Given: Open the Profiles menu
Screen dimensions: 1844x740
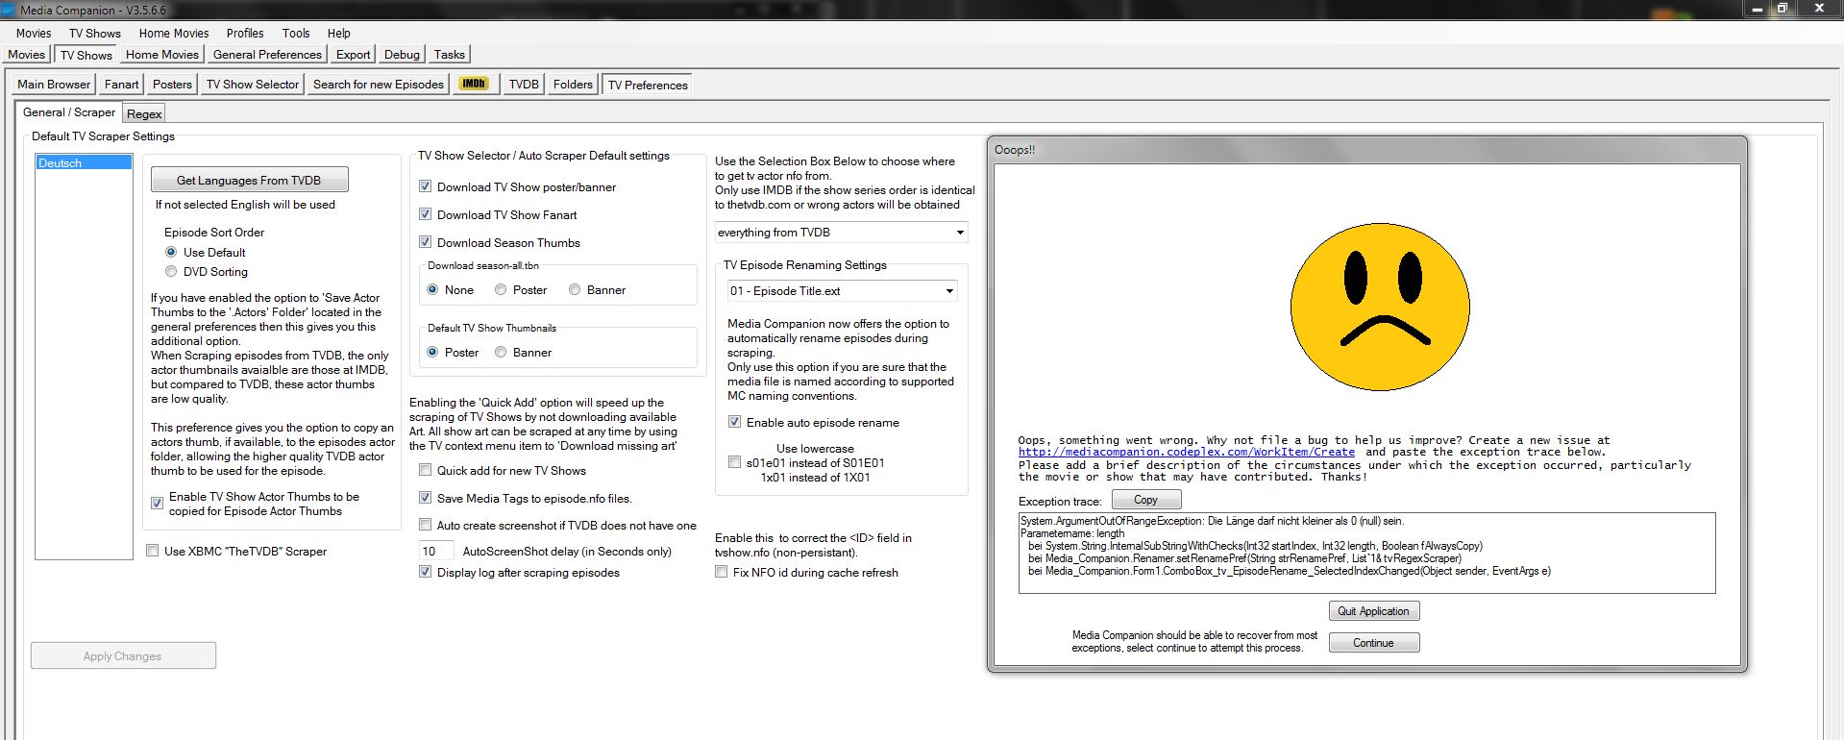Looking at the screenshot, I should [245, 33].
